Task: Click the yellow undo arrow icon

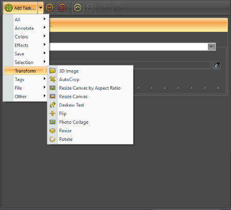Action: pos(78,8)
